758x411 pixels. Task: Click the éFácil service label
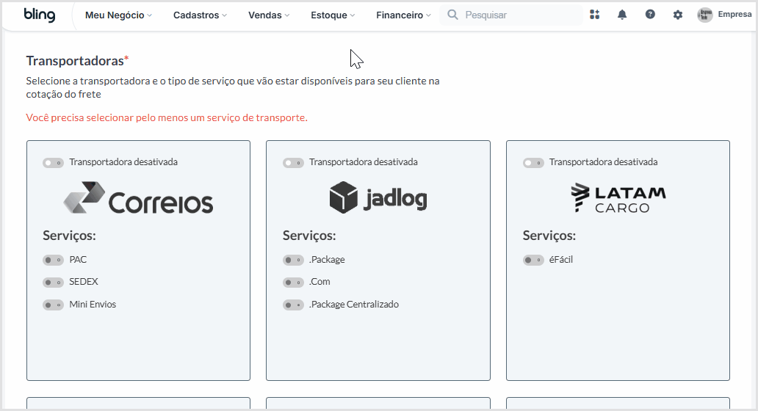click(560, 260)
